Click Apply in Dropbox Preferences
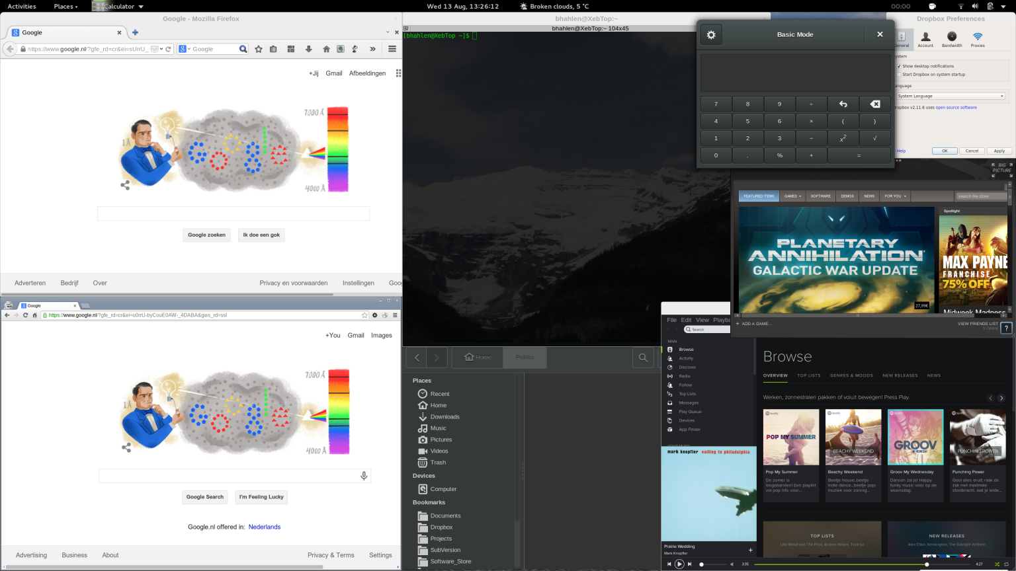1016x571 pixels. (x=999, y=151)
